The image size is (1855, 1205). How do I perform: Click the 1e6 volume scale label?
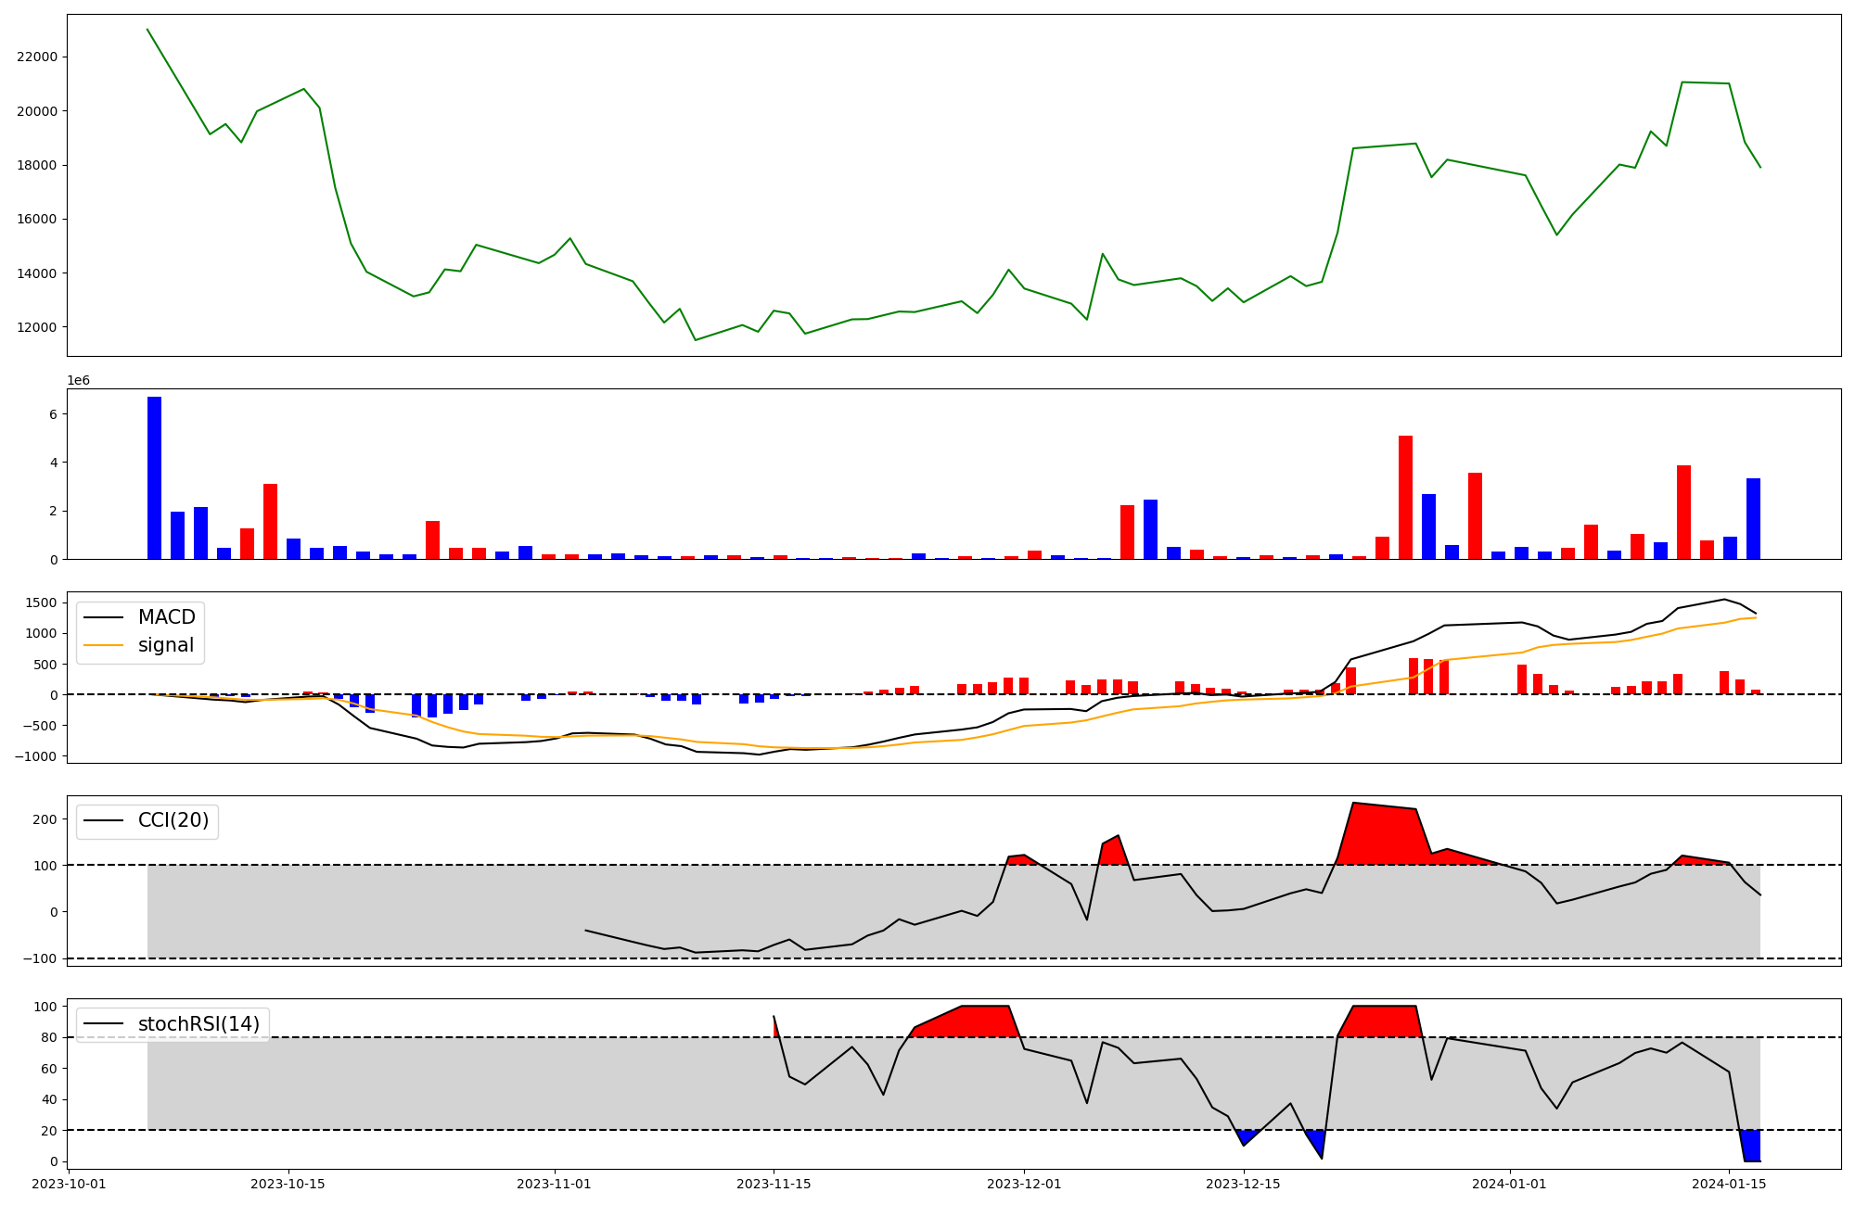click(78, 381)
